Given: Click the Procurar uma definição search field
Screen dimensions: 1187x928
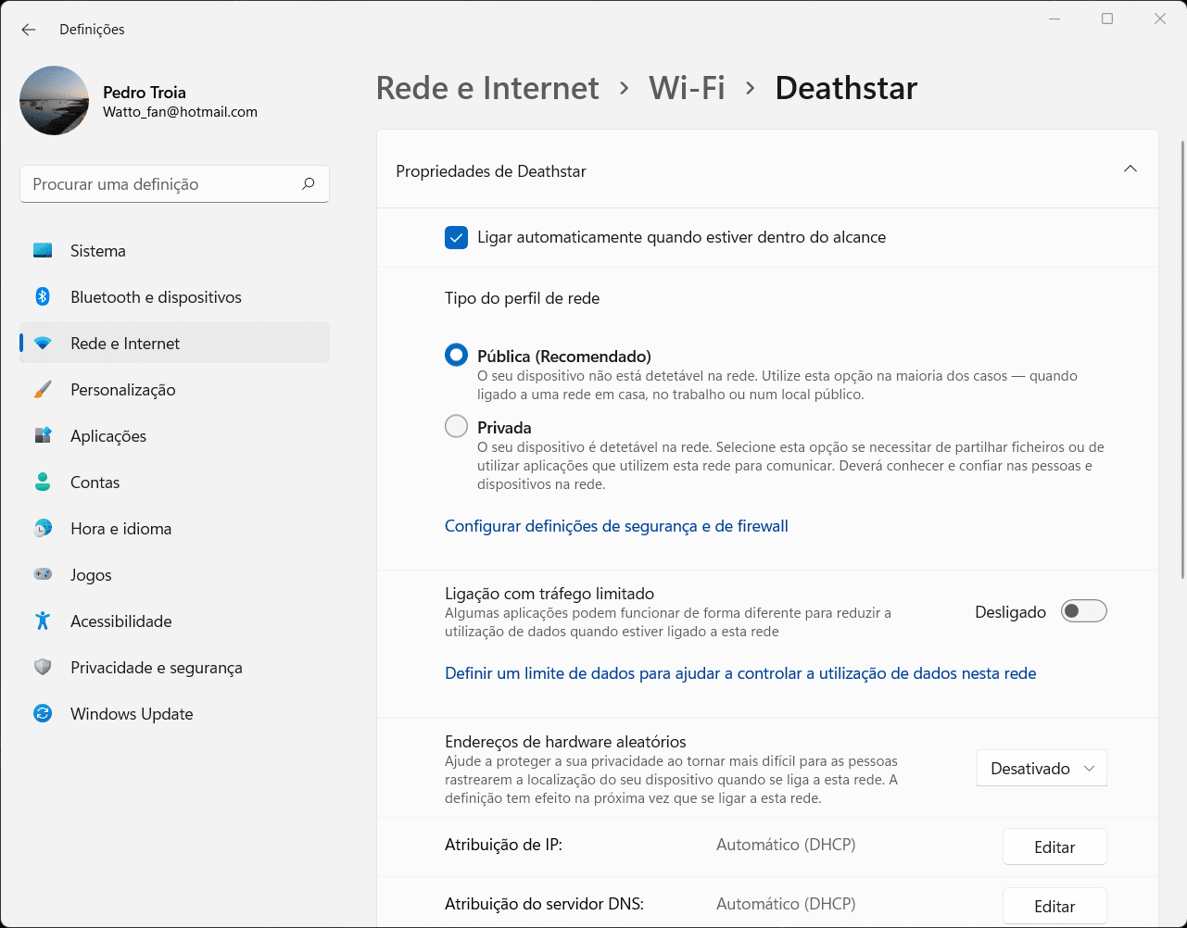Looking at the screenshot, I should click(162, 184).
